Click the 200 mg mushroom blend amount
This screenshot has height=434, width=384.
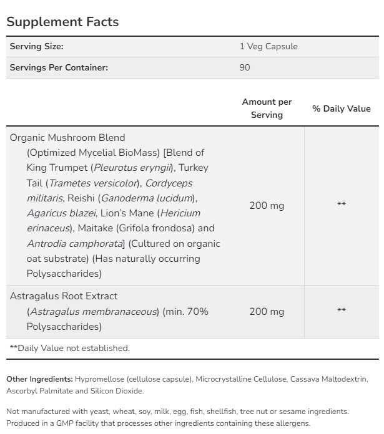click(x=267, y=206)
